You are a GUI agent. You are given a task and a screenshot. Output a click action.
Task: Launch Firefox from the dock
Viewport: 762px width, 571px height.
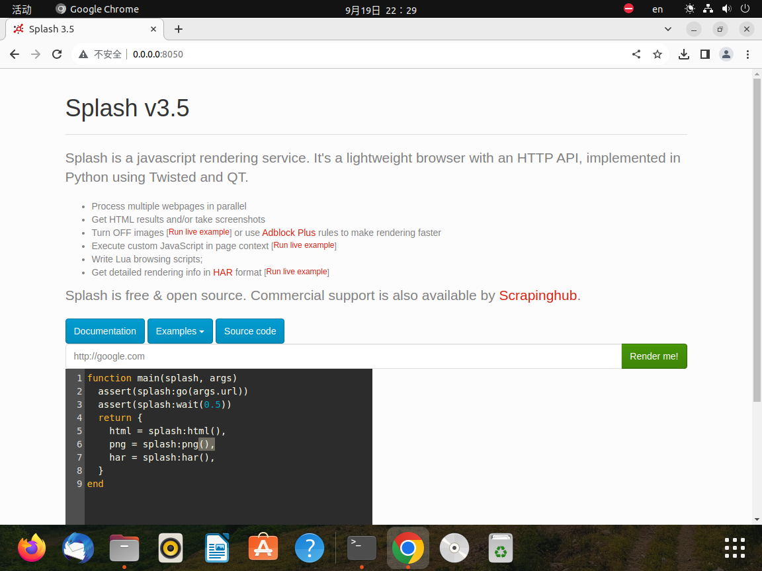[32, 548]
